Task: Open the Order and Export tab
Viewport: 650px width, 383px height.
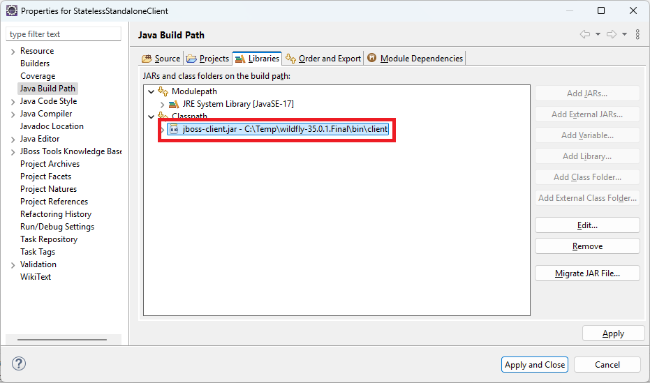Action: 324,59
